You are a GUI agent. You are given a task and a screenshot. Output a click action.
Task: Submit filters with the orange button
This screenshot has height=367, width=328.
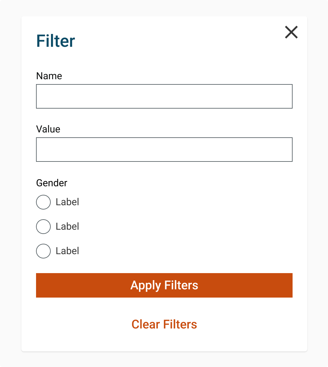[164, 285]
